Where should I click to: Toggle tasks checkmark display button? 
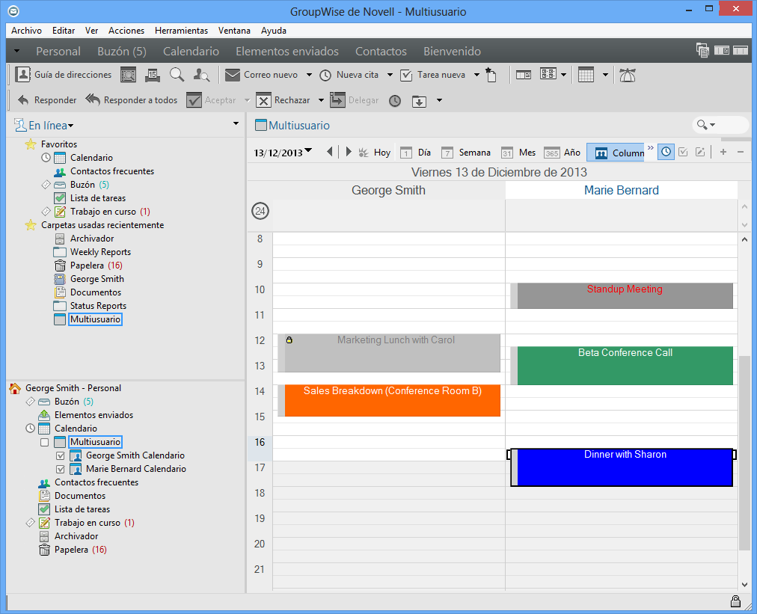point(683,152)
